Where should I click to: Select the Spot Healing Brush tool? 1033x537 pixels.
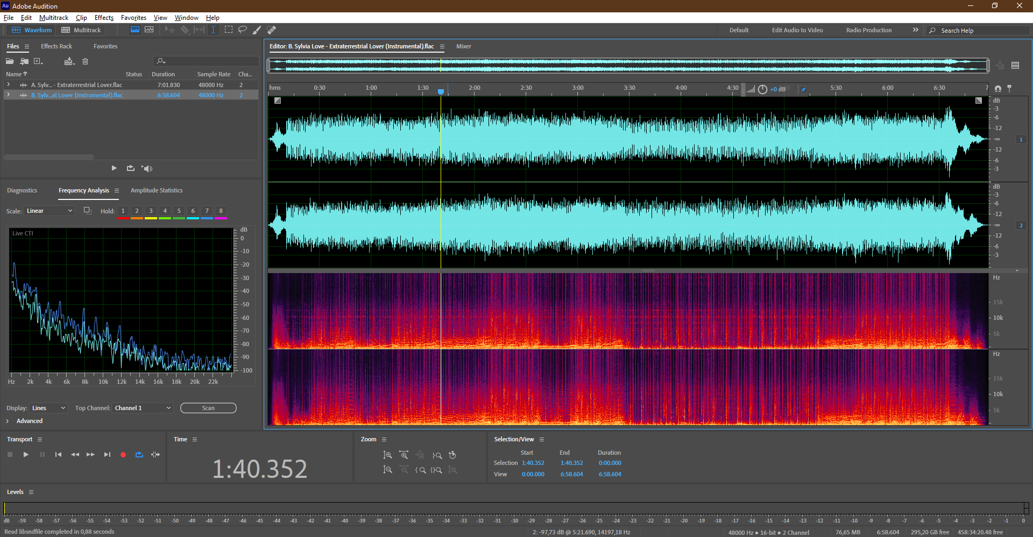click(272, 30)
